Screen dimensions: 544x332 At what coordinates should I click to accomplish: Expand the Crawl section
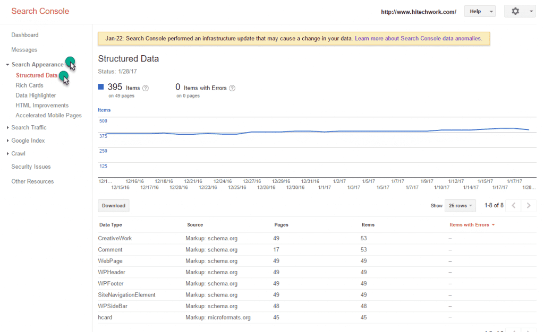7,154
